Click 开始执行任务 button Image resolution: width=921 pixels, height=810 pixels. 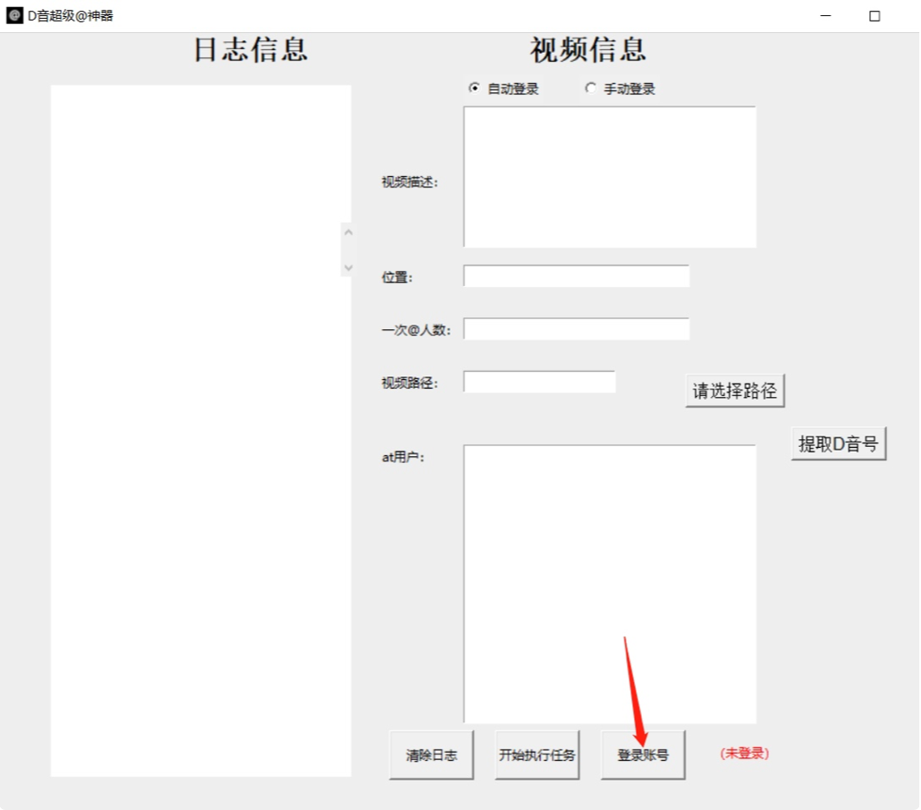(537, 755)
